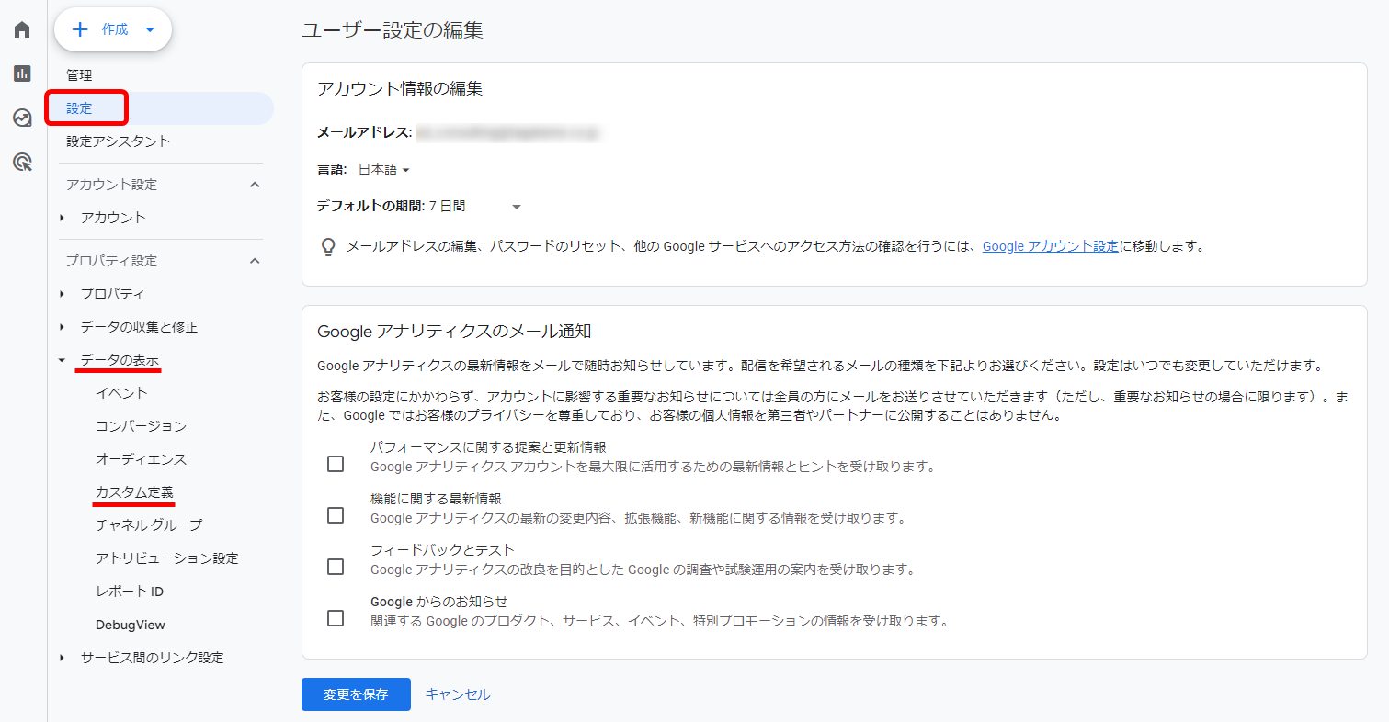Collapse the データの表示 tree arrow
The width and height of the screenshot is (1389, 722).
click(x=62, y=360)
